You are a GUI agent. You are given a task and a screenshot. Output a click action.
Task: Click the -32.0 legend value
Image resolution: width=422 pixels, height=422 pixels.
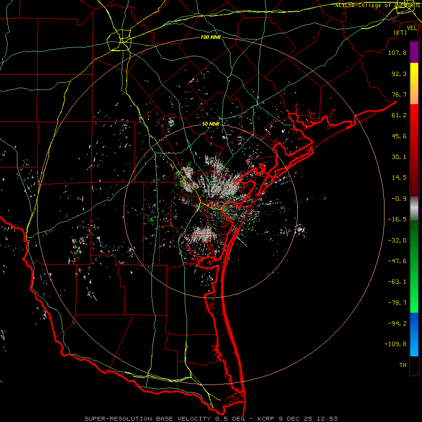click(397, 241)
